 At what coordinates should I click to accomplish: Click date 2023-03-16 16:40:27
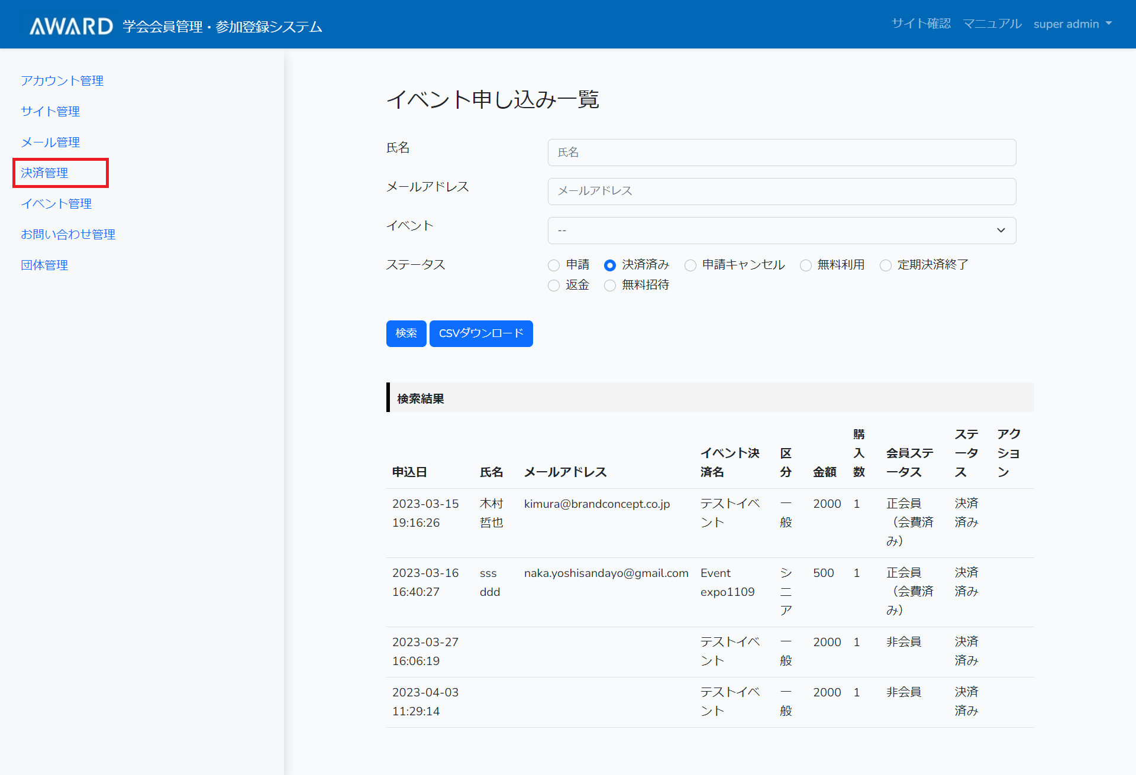(x=425, y=582)
